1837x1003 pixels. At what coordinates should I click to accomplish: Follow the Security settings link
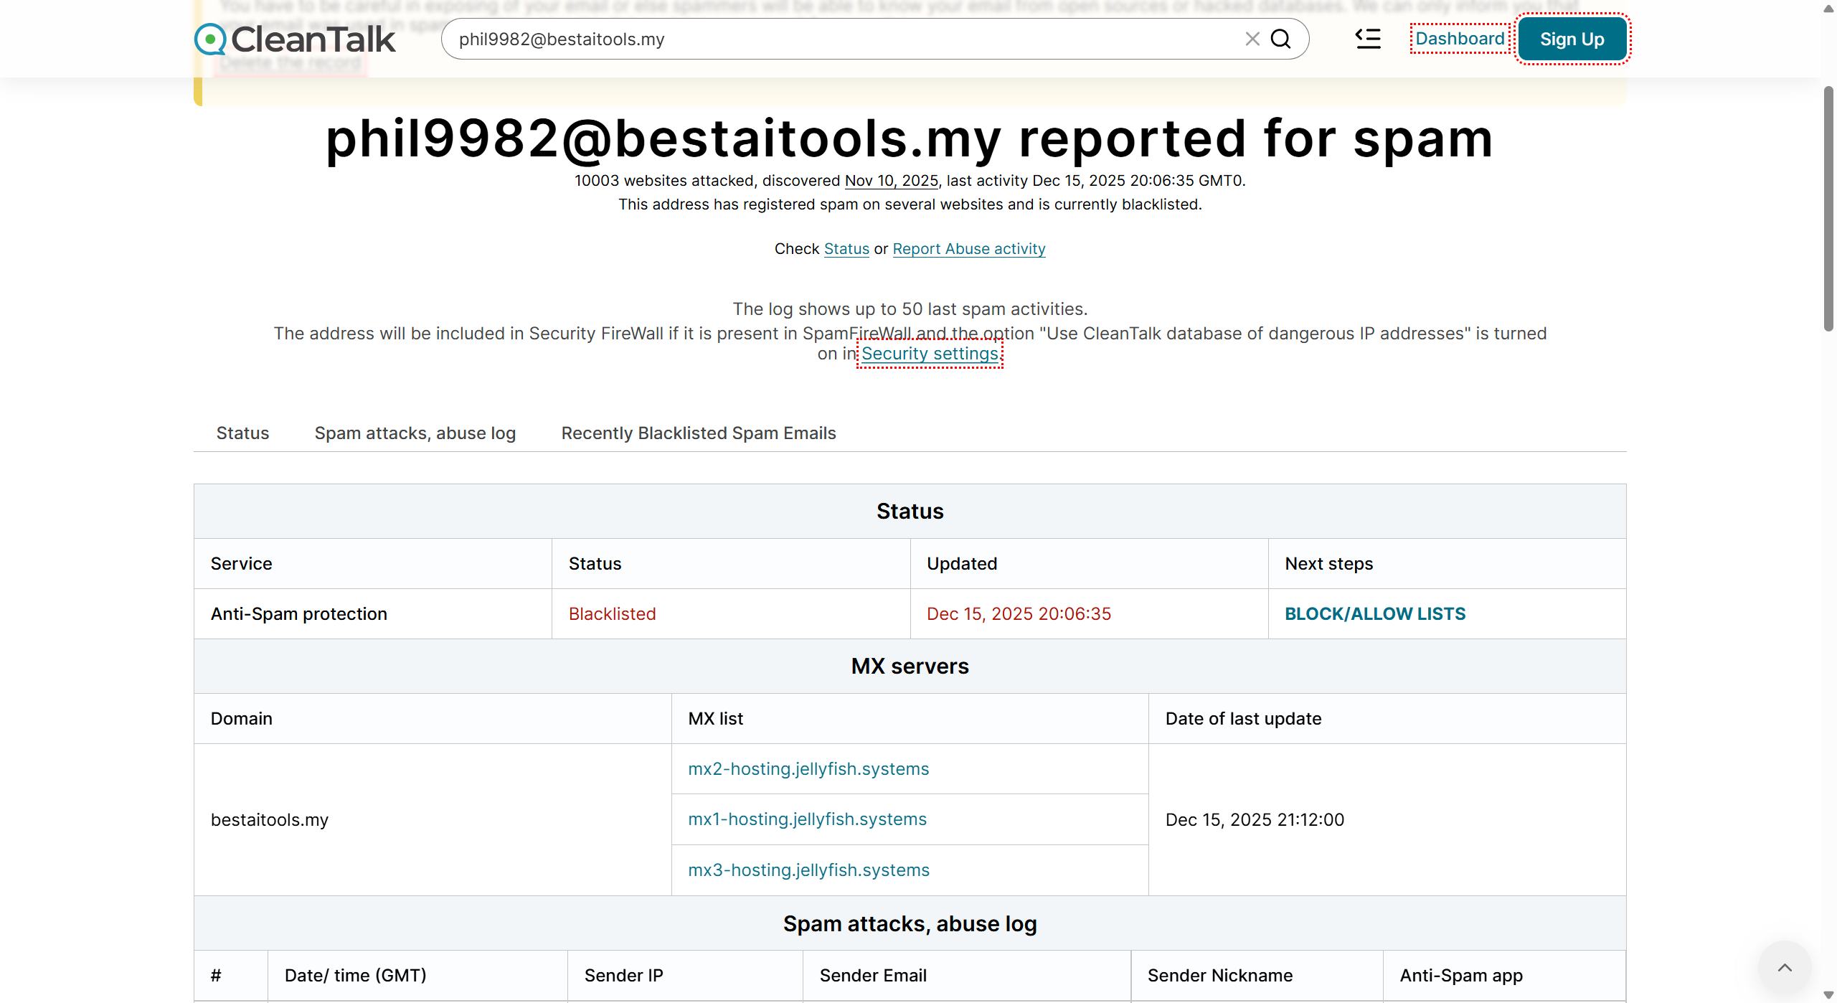click(930, 354)
